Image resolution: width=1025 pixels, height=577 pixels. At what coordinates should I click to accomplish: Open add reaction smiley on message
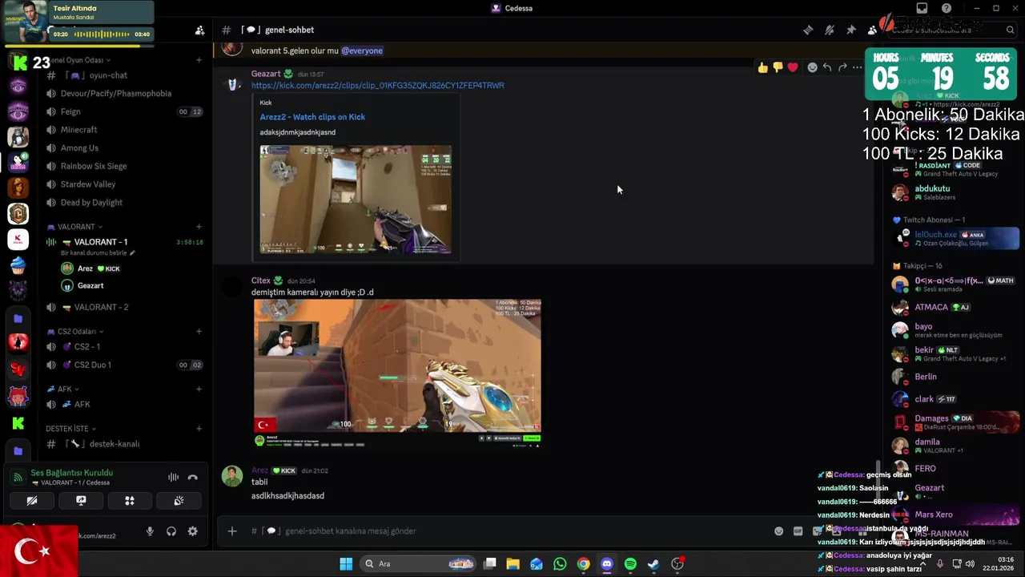coord(812,67)
